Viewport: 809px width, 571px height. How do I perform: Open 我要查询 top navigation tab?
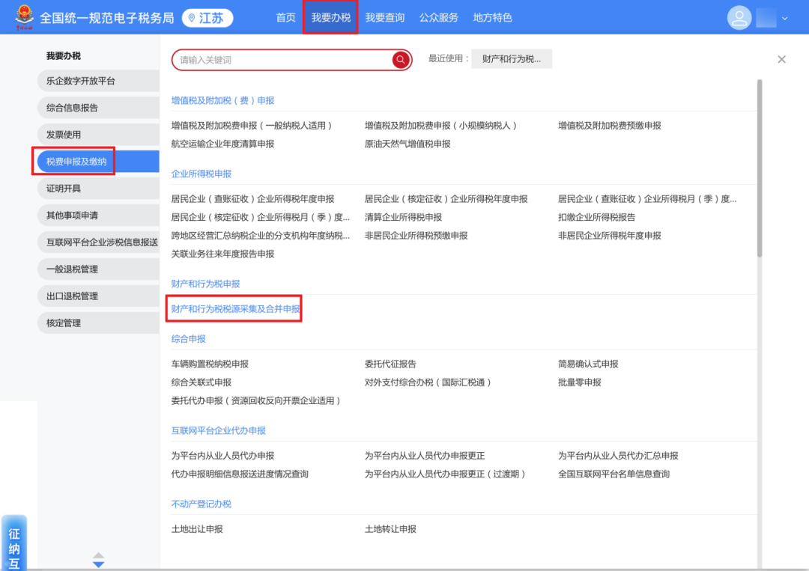pos(385,17)
